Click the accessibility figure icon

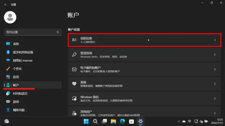[x=8, y=110]
